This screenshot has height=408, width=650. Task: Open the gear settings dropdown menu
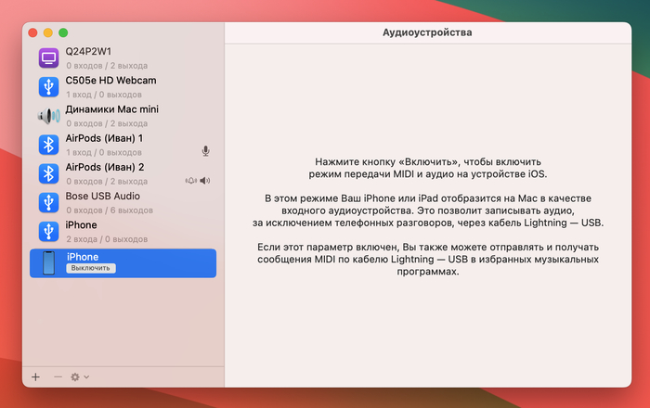(80, 377)
